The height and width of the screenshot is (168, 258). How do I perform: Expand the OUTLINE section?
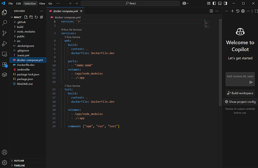19,161
